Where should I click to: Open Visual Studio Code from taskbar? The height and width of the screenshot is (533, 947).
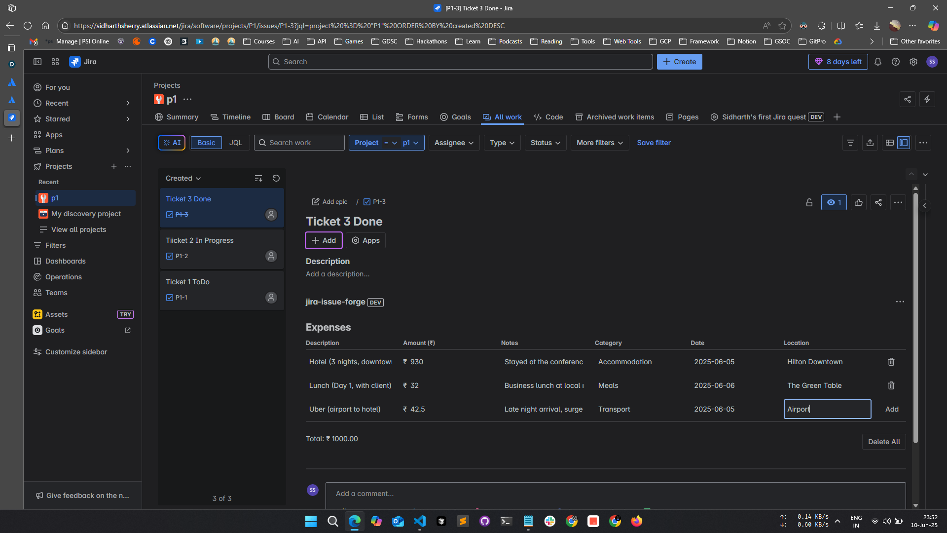(x=420, y=521)
